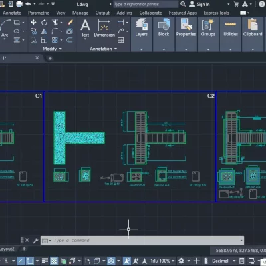Activate the Mirror tool
The width and height of the screenshot is (266, 266).
[44, 31]
